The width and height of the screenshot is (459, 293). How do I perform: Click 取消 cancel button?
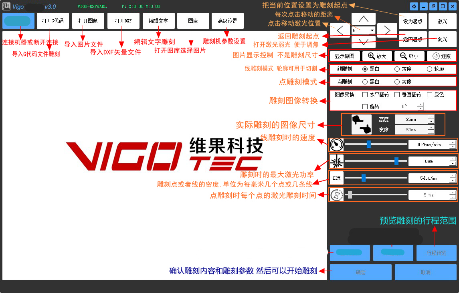coord(426,272)
